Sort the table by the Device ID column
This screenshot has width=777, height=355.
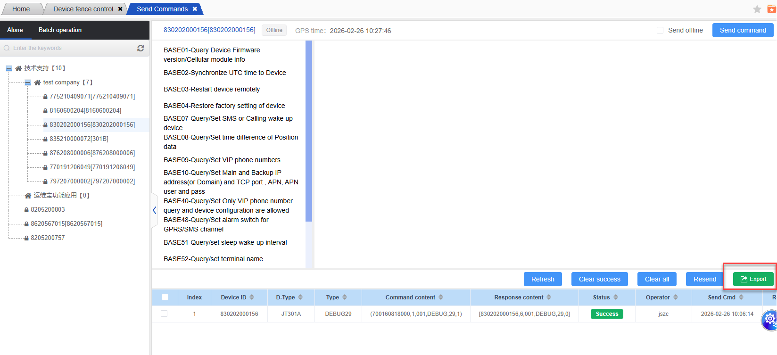click(x=252, y=297)
